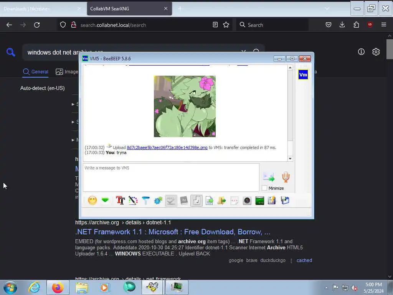Open Save to Pocket

329,25
